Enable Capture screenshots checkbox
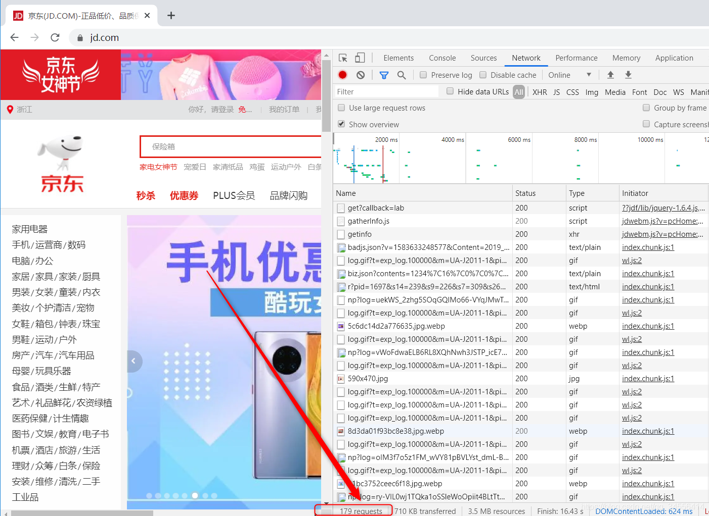709x516 pixels. (646, 124)
